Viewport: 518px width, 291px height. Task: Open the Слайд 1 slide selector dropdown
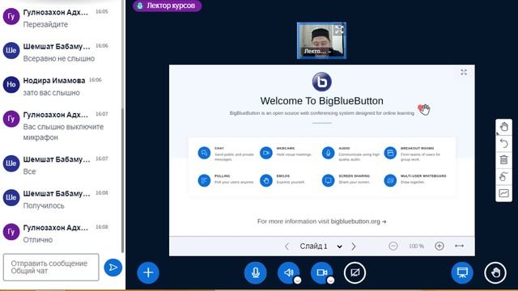[321, 246]
